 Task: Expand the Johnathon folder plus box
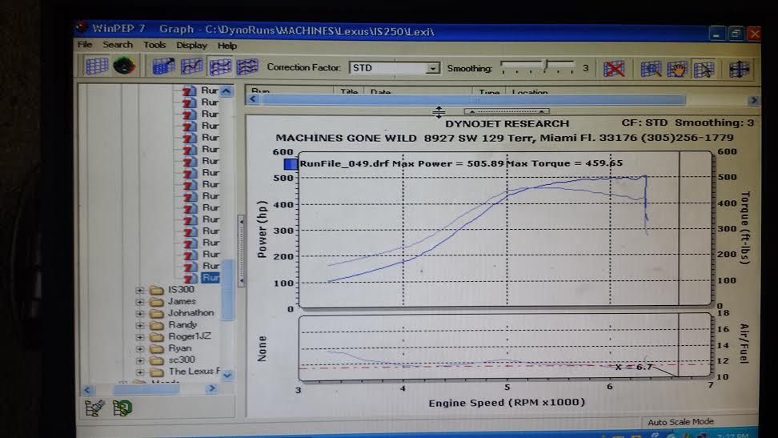coord(140,314)
